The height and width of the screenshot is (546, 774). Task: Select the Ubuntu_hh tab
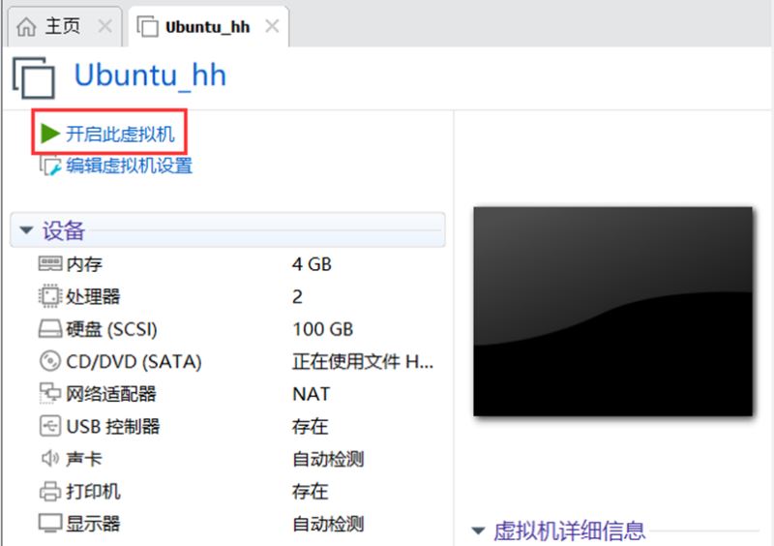coord(208,27)
